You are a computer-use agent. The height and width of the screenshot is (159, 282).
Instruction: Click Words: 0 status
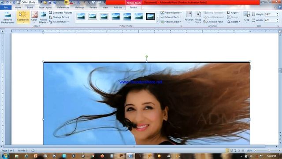pos(22,150)
